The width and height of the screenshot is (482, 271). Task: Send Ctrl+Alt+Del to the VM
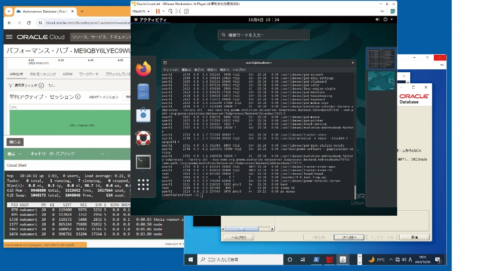tap(170, 12)
